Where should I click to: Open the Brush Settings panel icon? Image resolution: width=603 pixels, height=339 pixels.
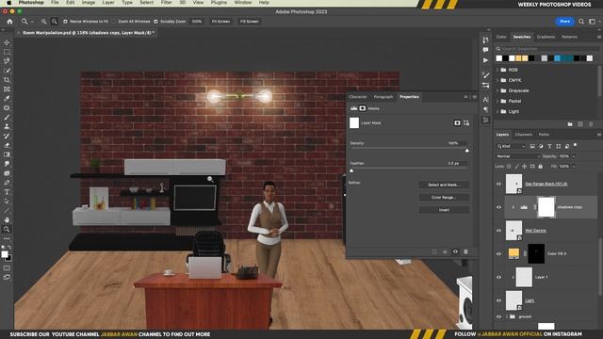tap(486, 75)
